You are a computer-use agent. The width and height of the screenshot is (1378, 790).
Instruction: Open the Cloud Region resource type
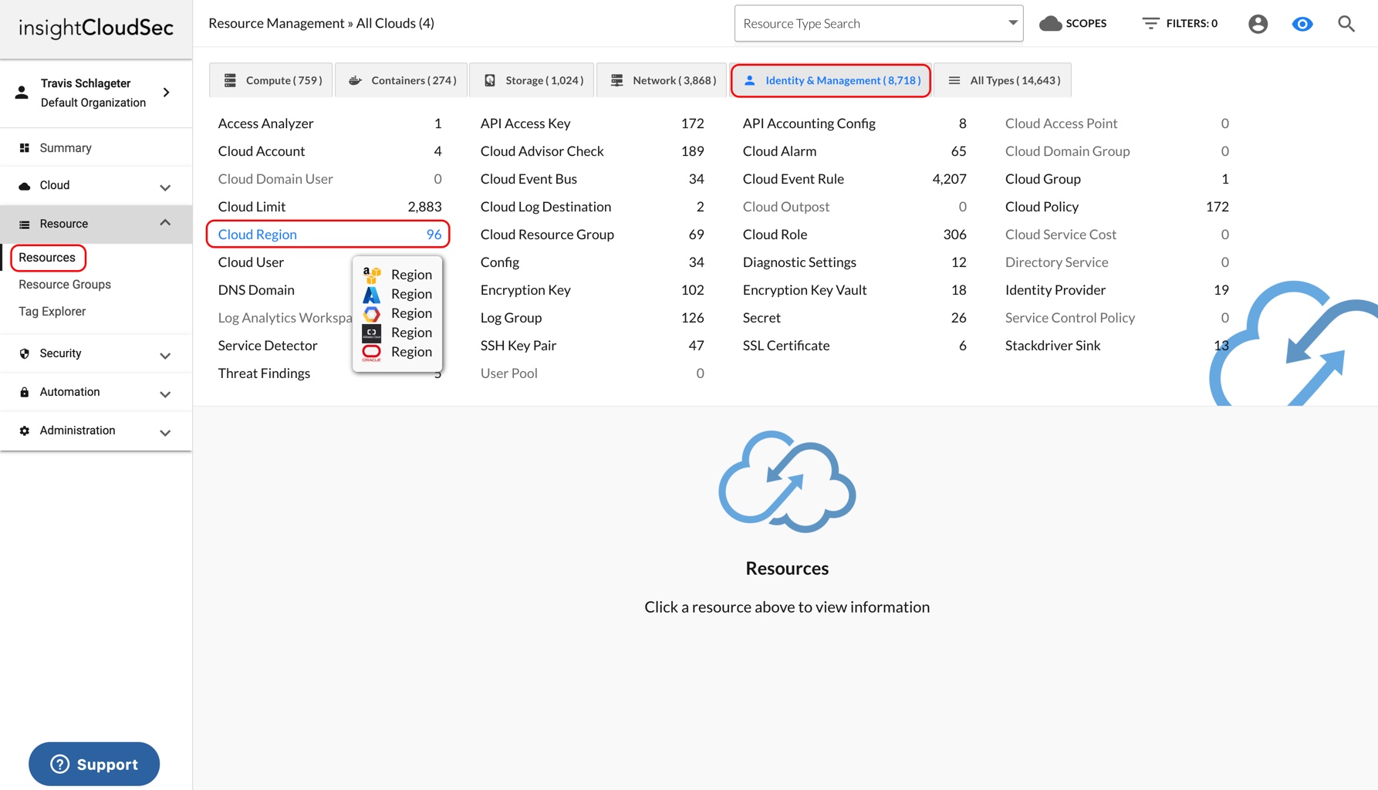pyautogui.click(x=329, y=235)
